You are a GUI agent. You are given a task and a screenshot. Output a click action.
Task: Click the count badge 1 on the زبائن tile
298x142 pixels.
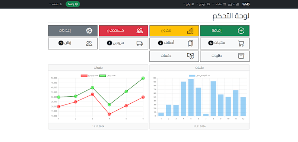pos(61,43)
